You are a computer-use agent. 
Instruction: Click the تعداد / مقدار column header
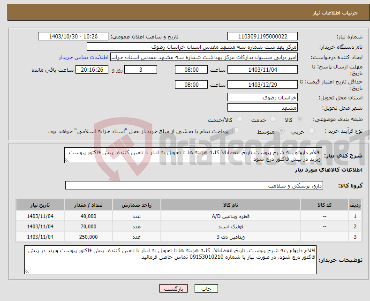(x=88, y=205)
